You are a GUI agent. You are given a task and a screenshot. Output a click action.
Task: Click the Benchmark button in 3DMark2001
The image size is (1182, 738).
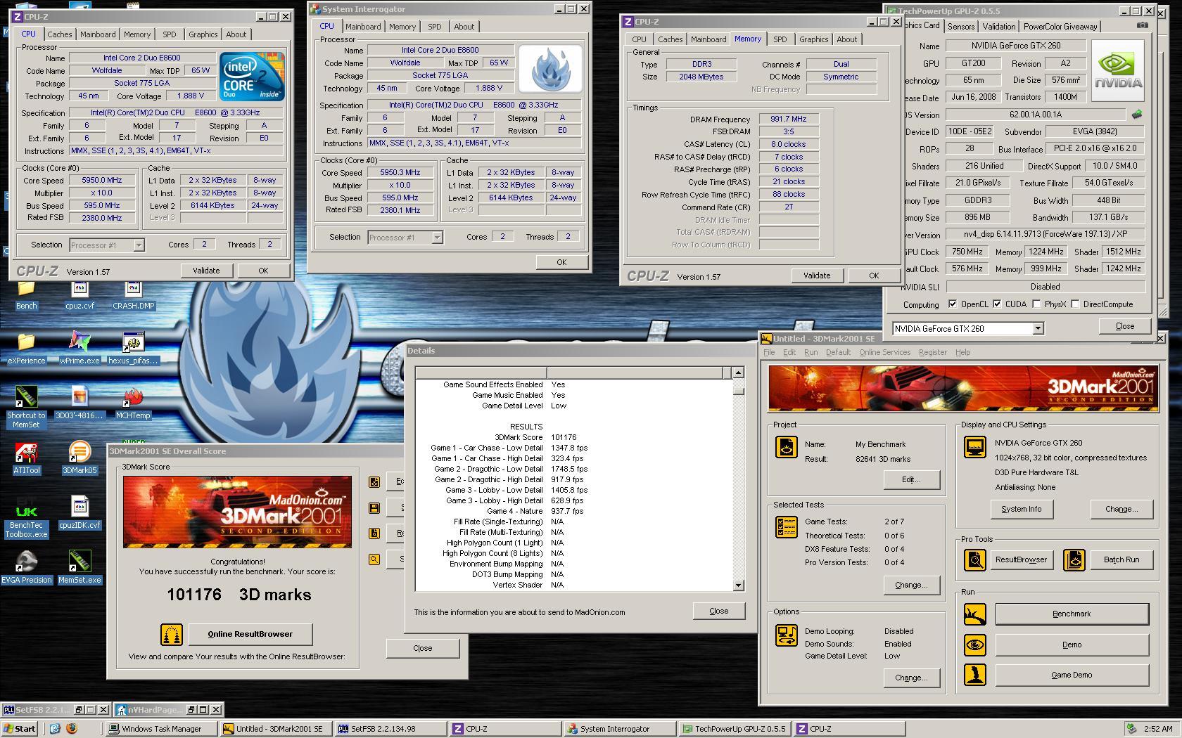coord(1072,614)
